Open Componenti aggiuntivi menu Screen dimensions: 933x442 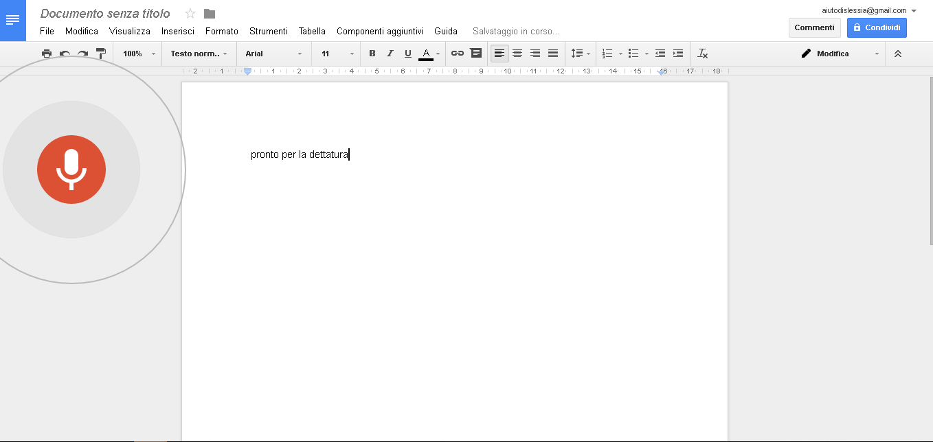click(380, 31)
